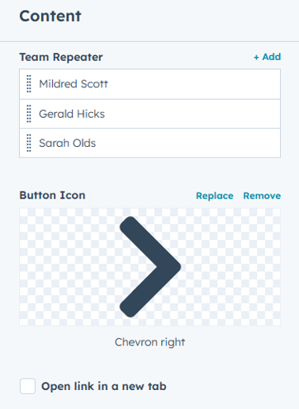Select the Content heading
The image size is (299, 409).
click(50, 16)
